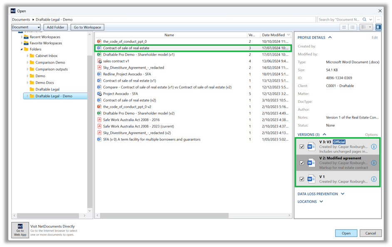Image resolution: width=392 pixels, height=247 pixels.
Task: Click the search magnifier icon
Action: (365, 20)
